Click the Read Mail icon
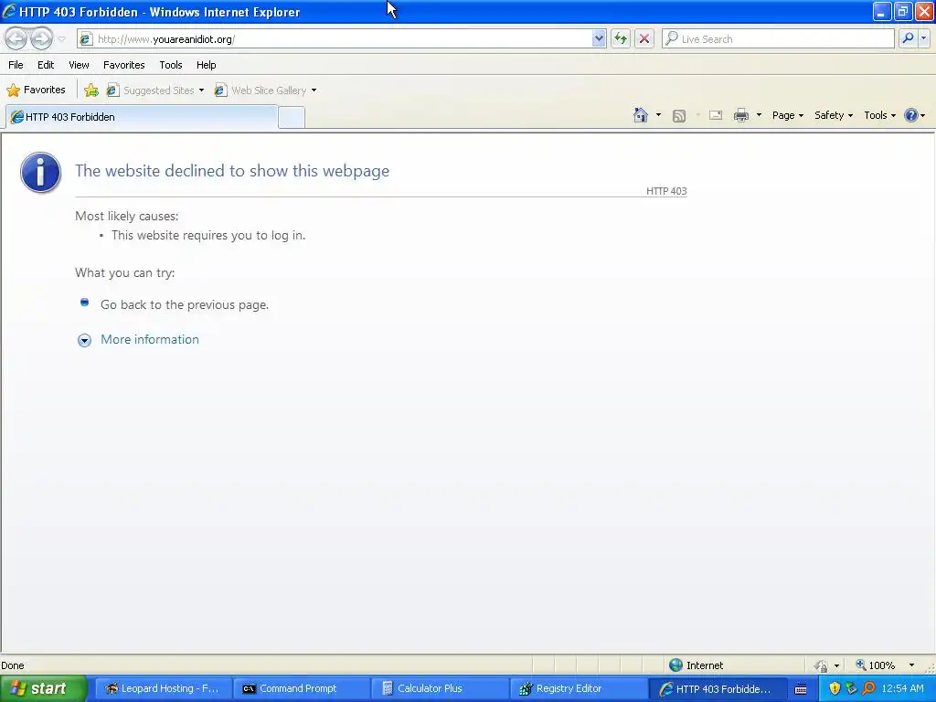 coord(716,115)
